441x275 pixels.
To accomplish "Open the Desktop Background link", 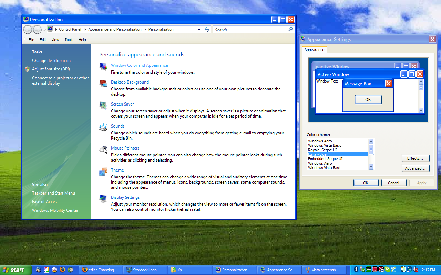I will pyautogui.click(x=130, y=82).
